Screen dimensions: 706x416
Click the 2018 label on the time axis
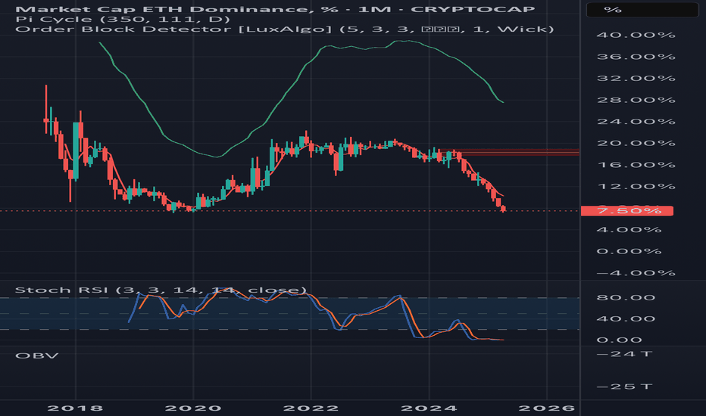point(75,408)
